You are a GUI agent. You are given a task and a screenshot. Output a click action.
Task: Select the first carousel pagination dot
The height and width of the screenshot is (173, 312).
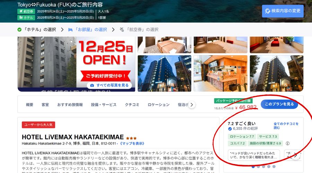coord(253,167)
